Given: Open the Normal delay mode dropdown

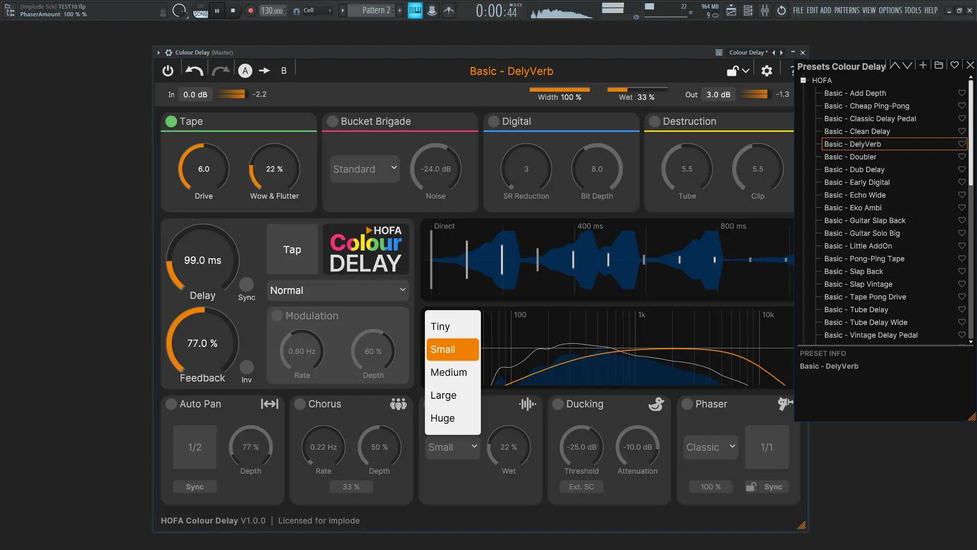Looking at the screenshot, I should pos(337,290).
